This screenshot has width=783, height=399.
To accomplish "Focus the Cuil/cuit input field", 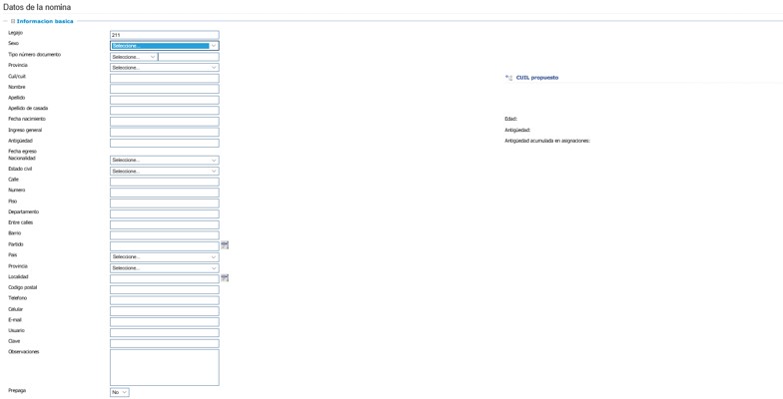I will pos(164,78).
